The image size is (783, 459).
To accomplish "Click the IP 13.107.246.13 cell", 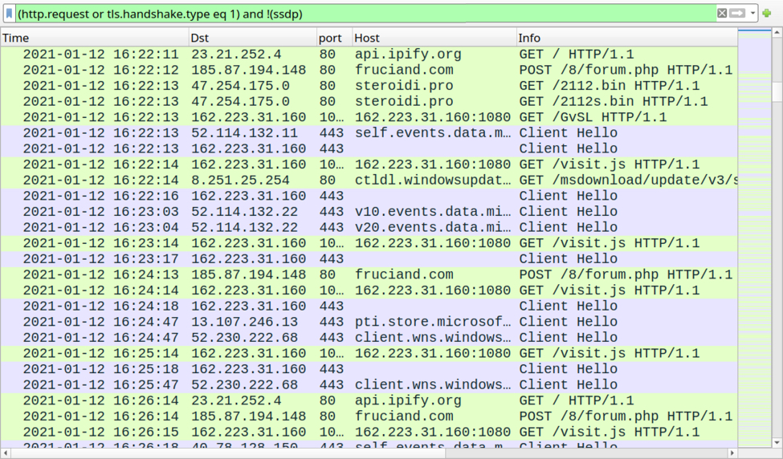I will click(x=244, y=321).
